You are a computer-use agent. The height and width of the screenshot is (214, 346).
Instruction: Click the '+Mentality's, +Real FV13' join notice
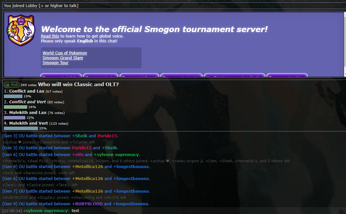tap(146, 161)
